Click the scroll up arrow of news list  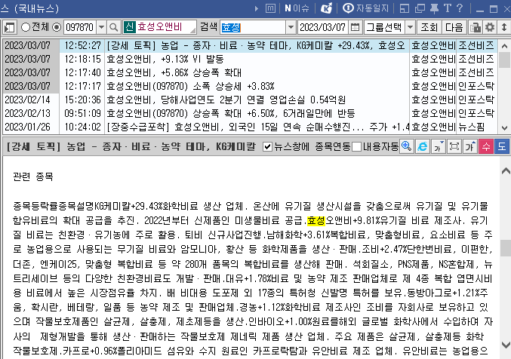(504, 46)
